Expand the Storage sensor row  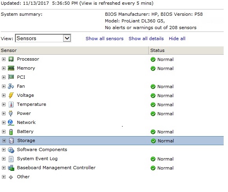[x=4, y=141]
